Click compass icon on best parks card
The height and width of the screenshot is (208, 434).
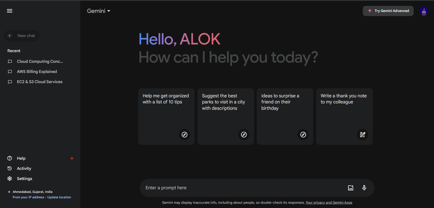[244, 135]
